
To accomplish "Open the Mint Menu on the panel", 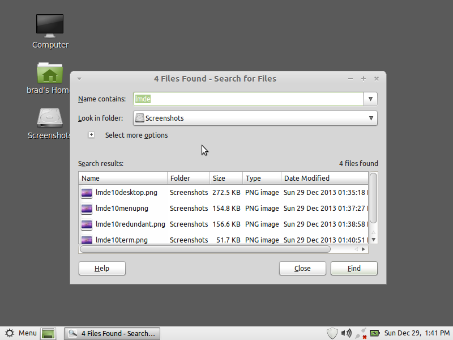I will (x=22, y=333).
